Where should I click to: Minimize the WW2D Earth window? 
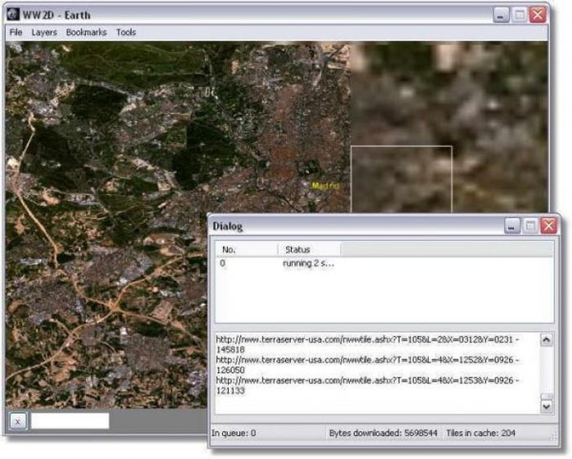pos(500,15)
